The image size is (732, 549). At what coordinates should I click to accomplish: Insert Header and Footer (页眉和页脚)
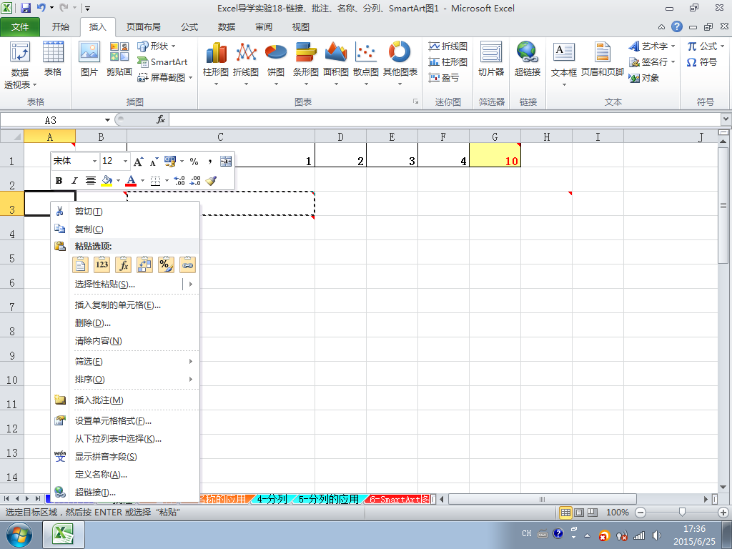(x=602, y=59)
